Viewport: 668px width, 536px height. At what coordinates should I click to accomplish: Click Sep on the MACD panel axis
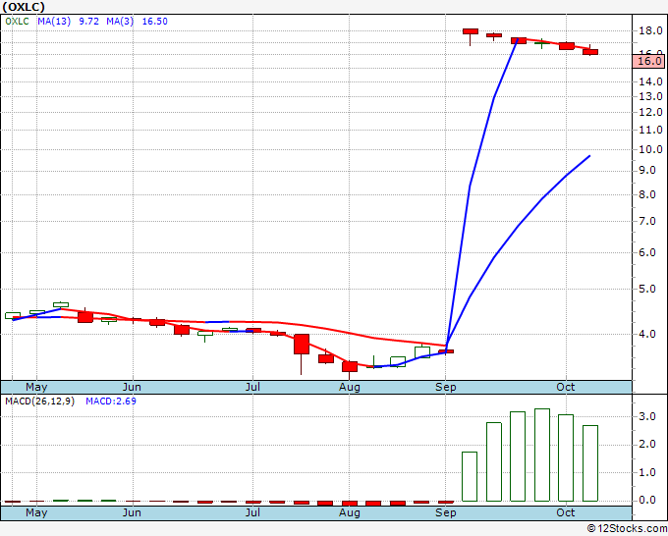pos(446,512)
